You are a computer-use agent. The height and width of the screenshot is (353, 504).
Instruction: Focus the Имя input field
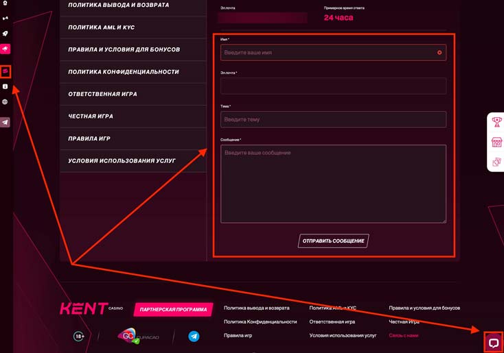coord(328,53)
